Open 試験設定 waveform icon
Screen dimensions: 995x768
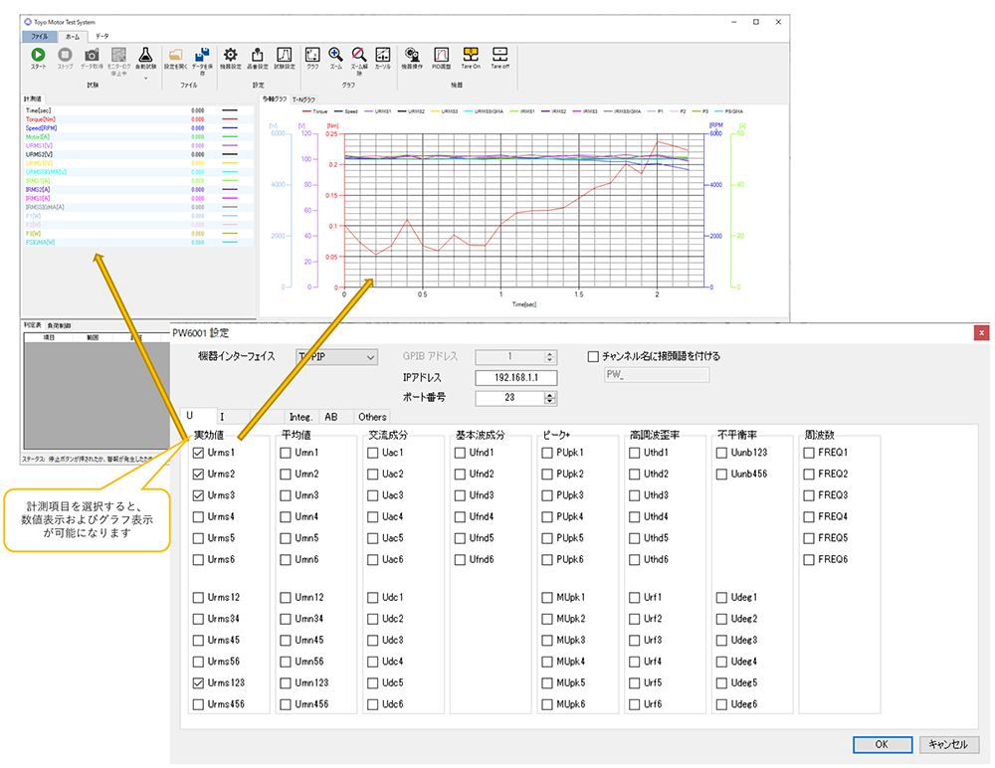(x=285, y=55)
